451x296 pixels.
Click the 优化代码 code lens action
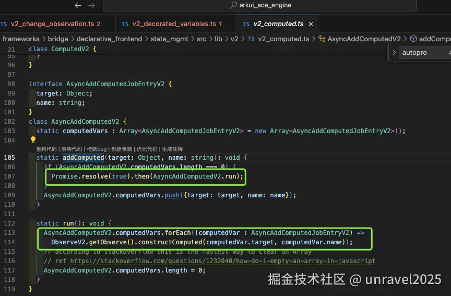(147, 149)
